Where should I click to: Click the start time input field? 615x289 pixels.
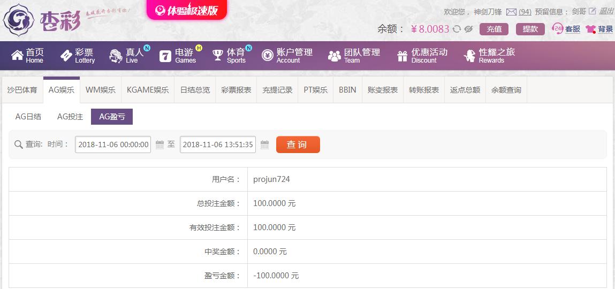coord(113,144)
